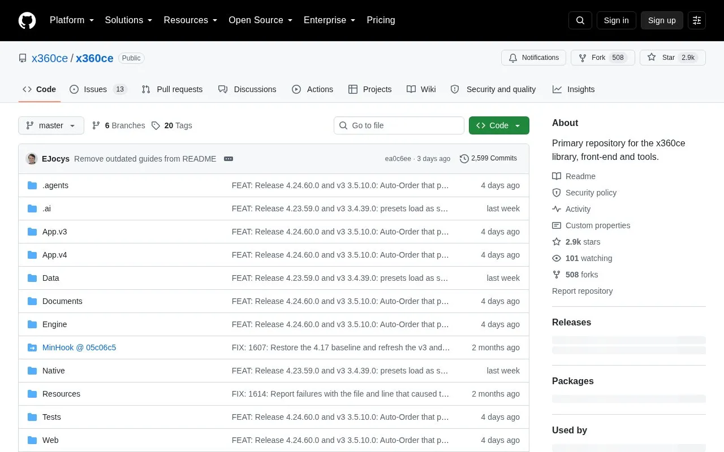
Task: Expand the green Code dropdown
Action: tap(499, 125)
